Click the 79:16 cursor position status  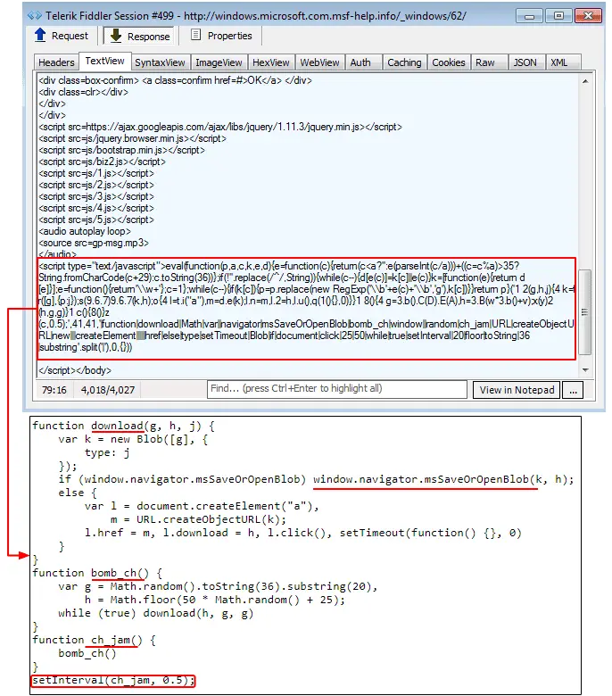(54, 390)
